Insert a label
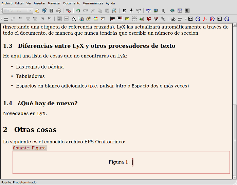237x185 pixels. [x=74, y=19]
